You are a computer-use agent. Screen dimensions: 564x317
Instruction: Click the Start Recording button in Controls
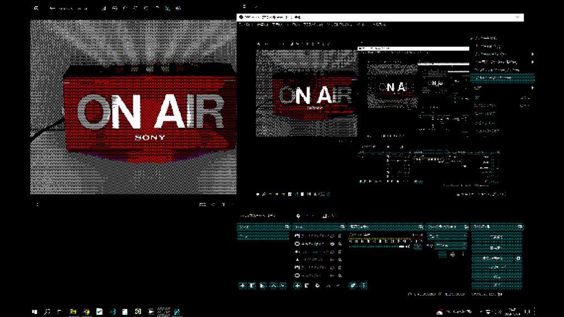(x=497, y=248)
